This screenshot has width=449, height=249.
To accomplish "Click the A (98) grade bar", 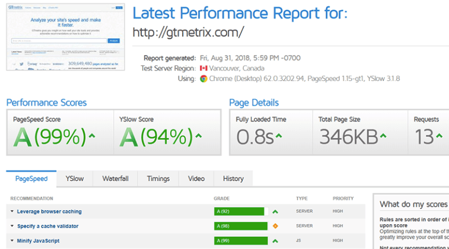I will point(241,226).
